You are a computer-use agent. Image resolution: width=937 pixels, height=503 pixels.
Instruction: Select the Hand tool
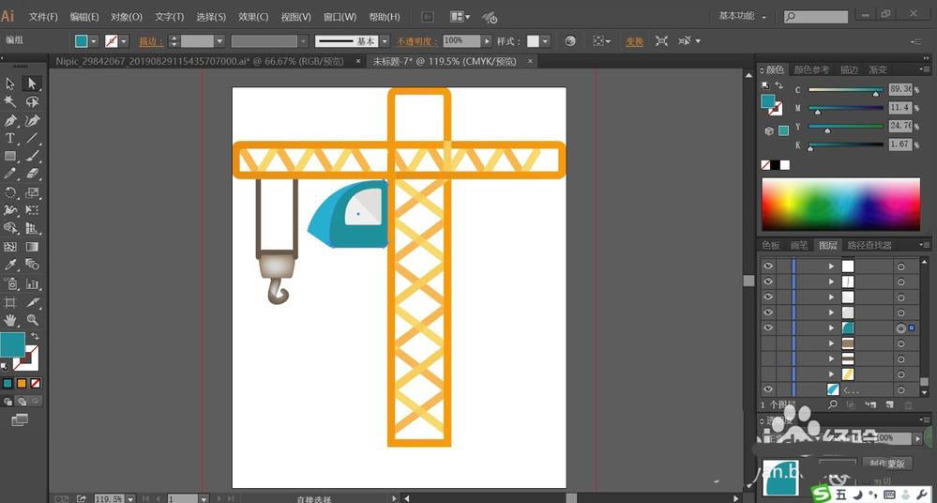(x=10, y=321)
